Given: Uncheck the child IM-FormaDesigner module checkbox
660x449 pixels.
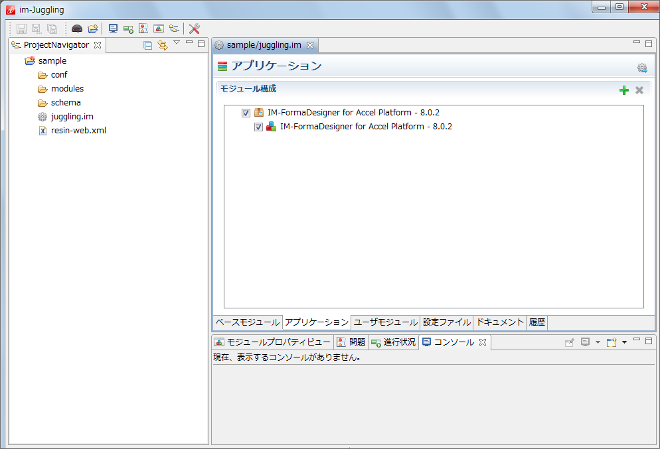Looking at the screenshot, I should (x=258, y=127).
